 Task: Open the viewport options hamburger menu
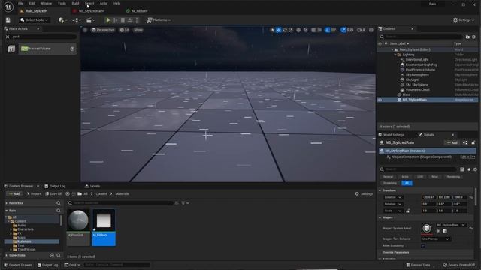click(x=85, y=30)
